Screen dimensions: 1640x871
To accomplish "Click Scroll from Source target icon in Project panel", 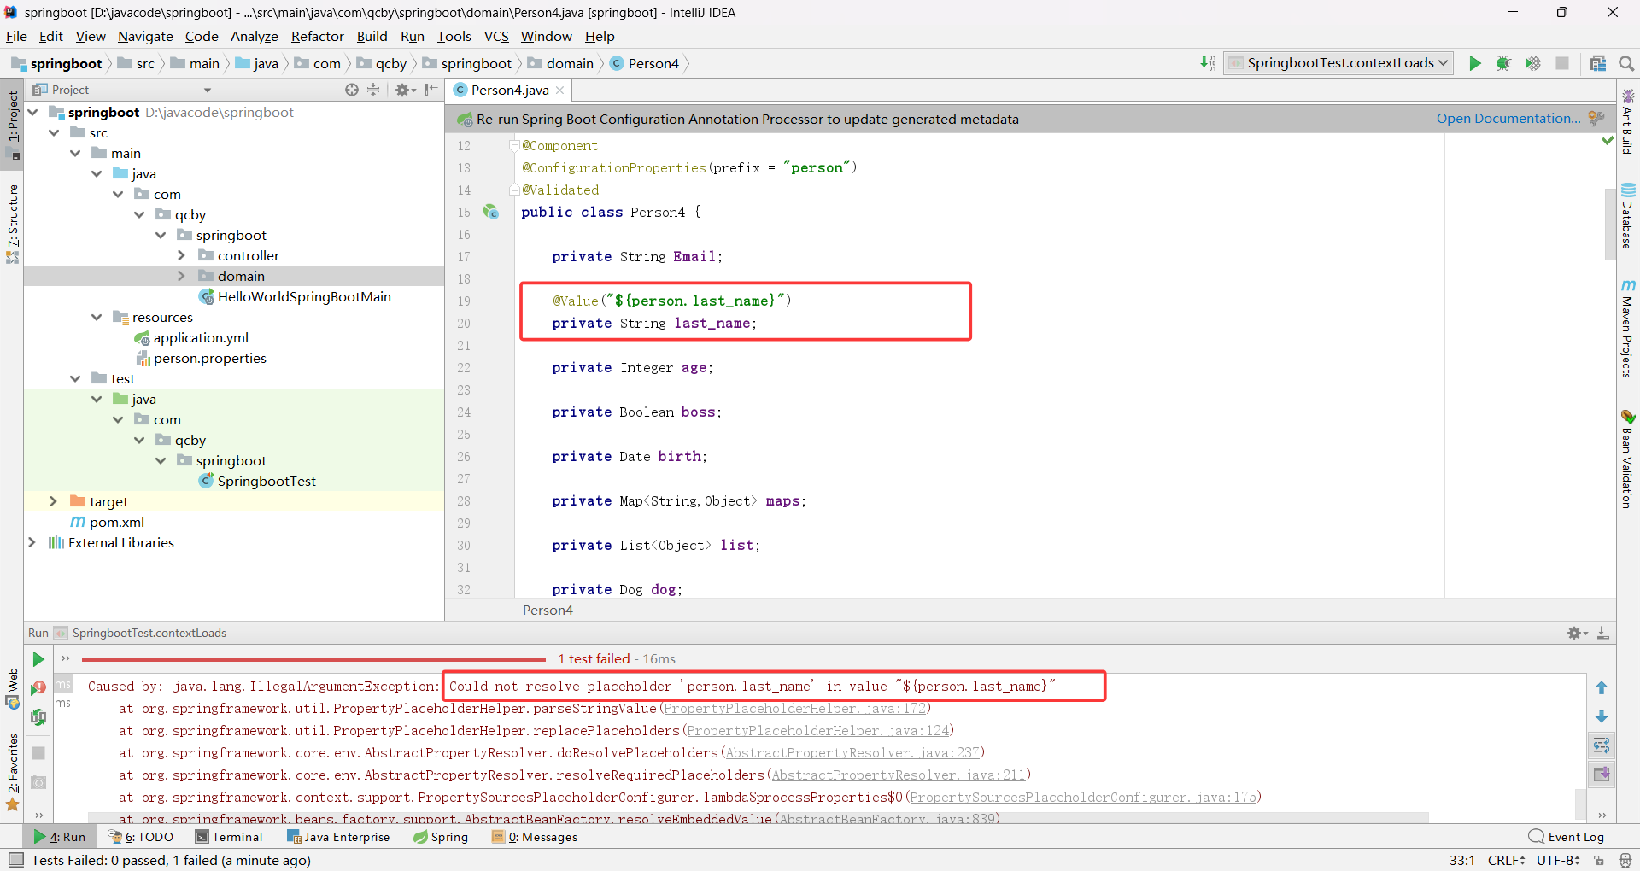I will [x=352, y=90].
